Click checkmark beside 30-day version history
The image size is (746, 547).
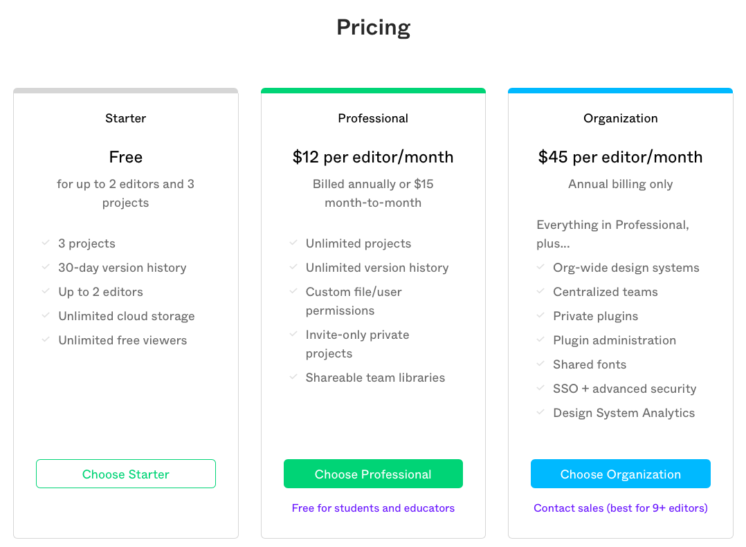coord(46,267)
